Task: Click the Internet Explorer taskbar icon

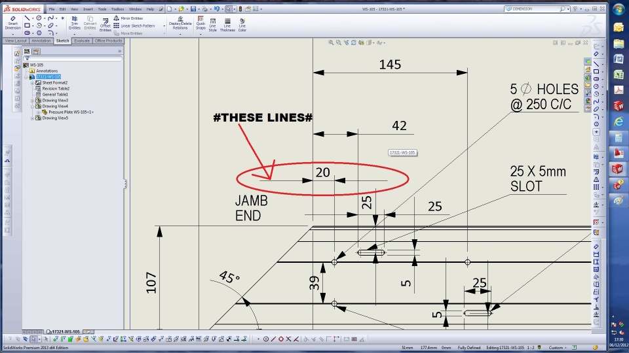Action: 618,122
